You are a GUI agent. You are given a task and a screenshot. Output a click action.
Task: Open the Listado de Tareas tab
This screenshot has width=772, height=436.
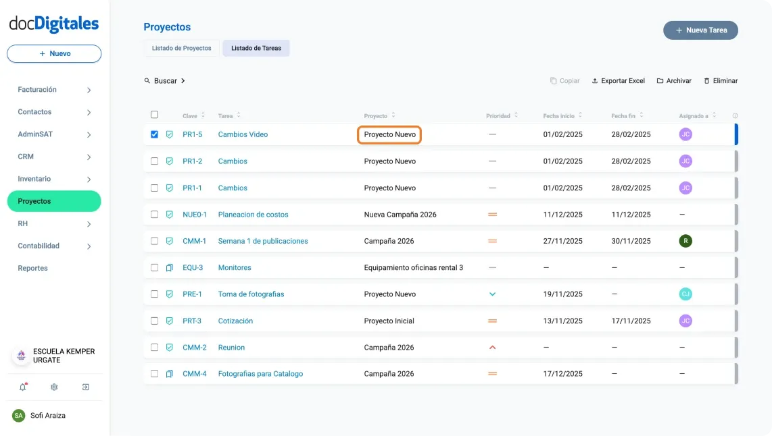(256, 48)
